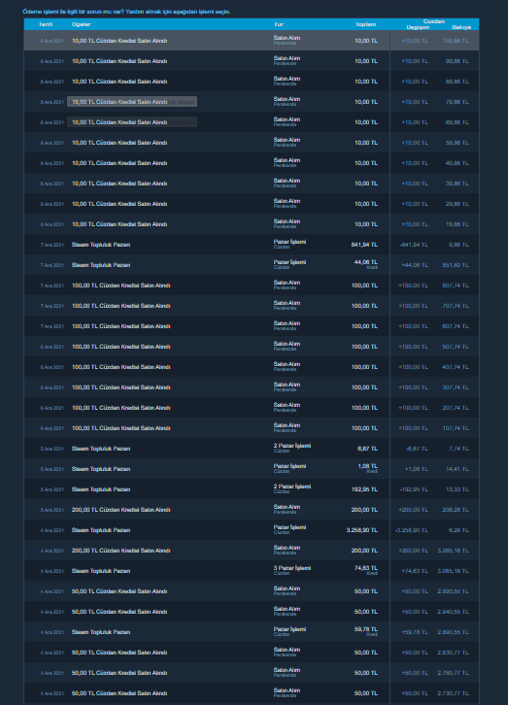Image resolution: width=508 pixels, height=705 pixels.
Task: Select the 10,00 TL purchase with 19,88 TL balance
Action: [x=252, y=224]
